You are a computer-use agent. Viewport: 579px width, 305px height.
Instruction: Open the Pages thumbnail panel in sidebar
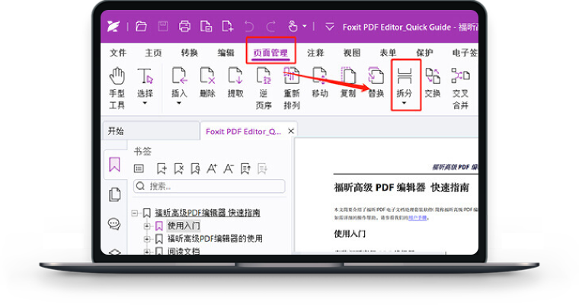(x=114, y=194)
